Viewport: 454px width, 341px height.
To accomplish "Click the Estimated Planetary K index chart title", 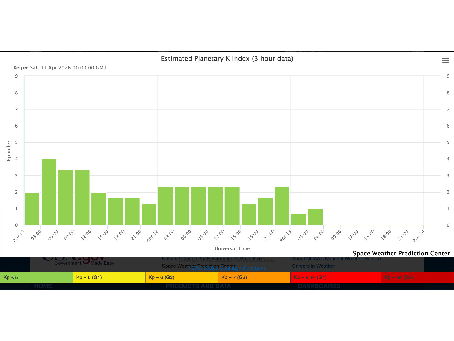I will click(227, 59).
